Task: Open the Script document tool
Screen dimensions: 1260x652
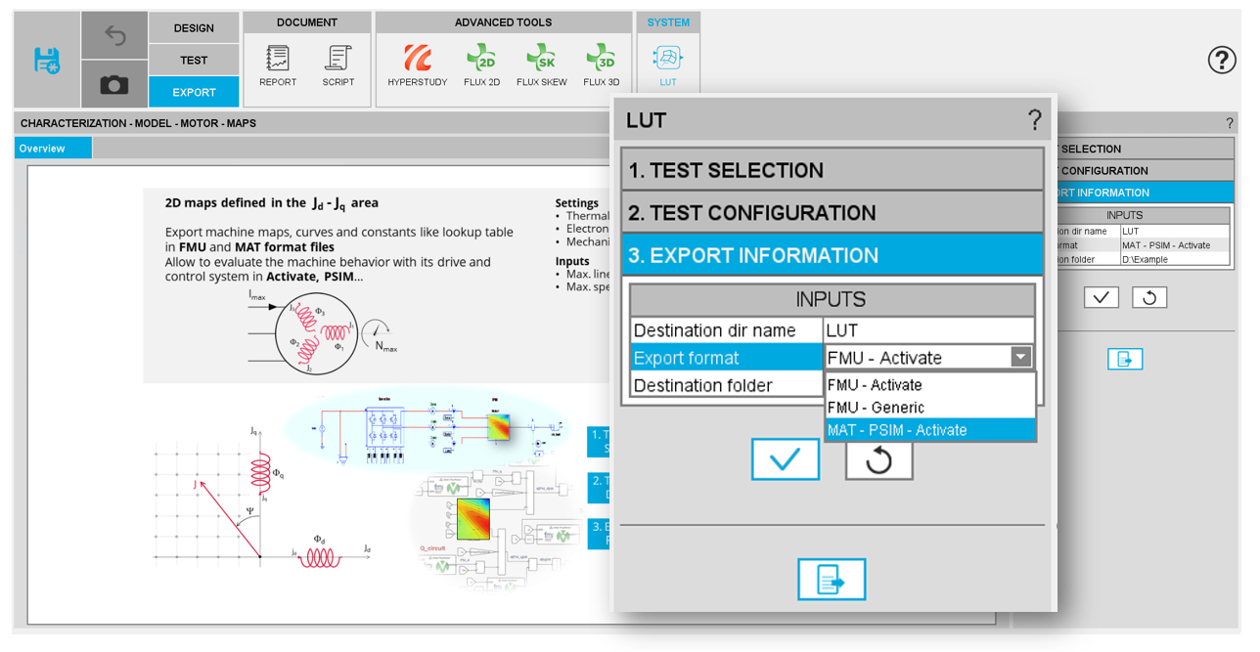Action: [338, 65]
